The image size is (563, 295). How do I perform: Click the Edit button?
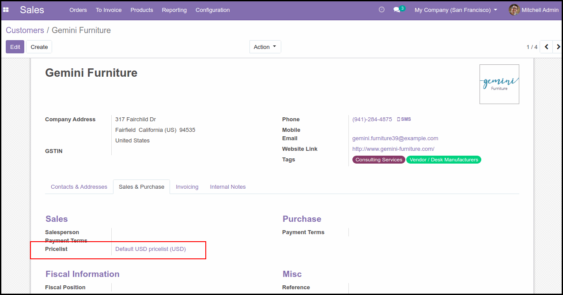coord(15,47)
